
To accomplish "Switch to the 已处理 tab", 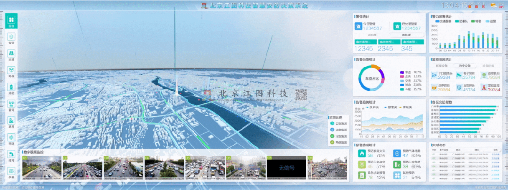I will [372, 35].
